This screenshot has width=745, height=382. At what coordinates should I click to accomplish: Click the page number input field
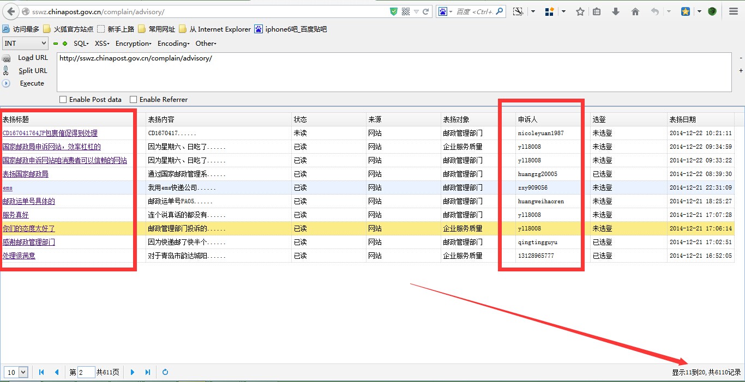click(x=86, y=372)
